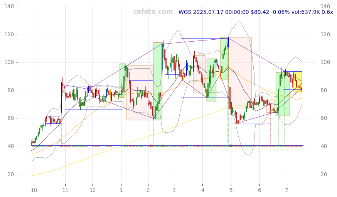Image resolution: width=337 pixels, height=197 pixels.
Task: Click the -0.06% change value
Action: [x=280, y=12]
